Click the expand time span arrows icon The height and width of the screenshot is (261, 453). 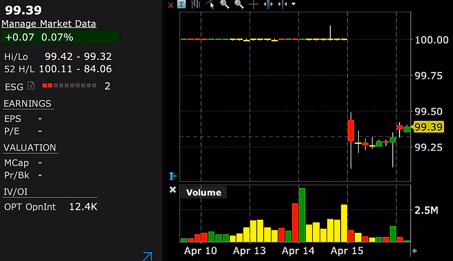pyautogui.click(x=268, y=5)
